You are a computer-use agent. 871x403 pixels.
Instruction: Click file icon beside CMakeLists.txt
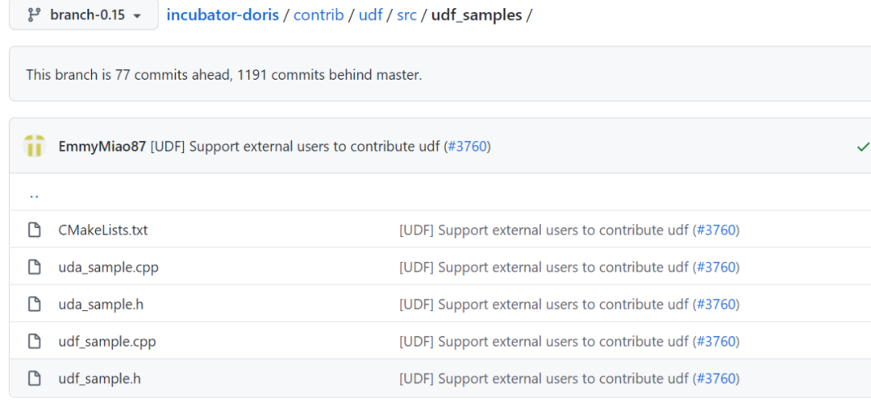(34, 231)
